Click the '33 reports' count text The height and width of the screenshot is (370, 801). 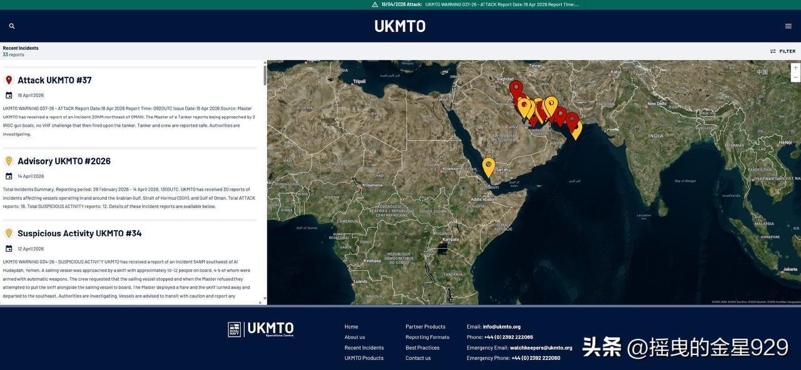coord(13,55)
